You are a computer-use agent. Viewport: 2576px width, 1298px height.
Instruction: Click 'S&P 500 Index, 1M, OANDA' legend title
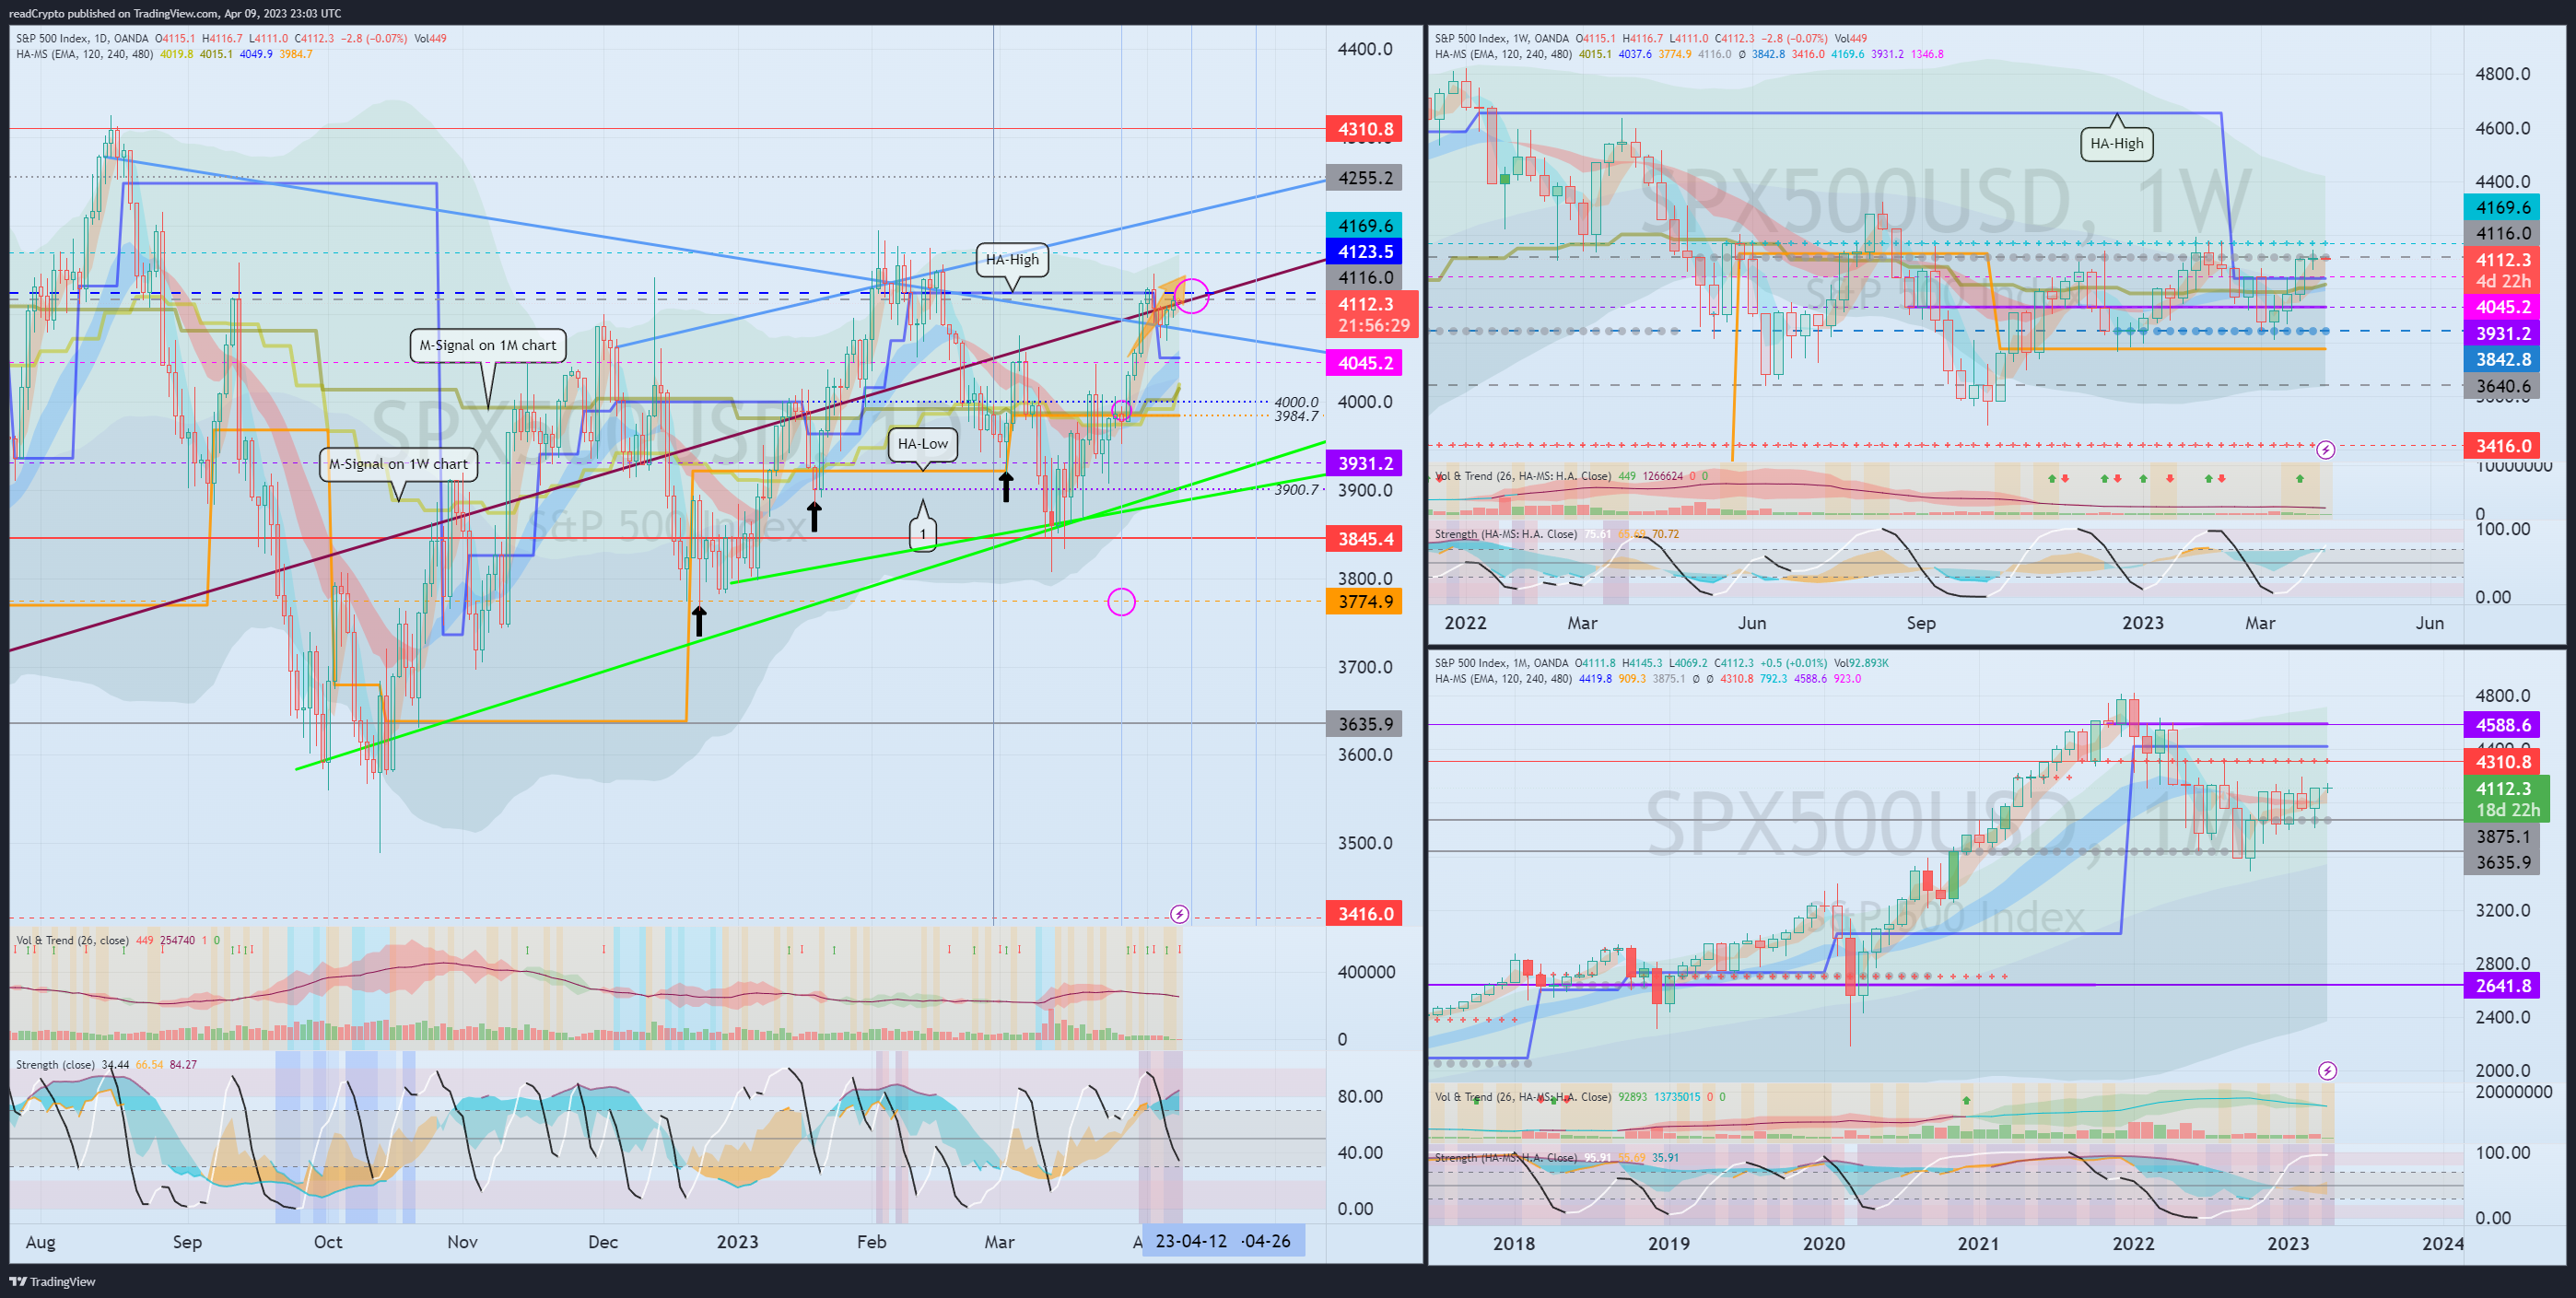(1501, 663)
